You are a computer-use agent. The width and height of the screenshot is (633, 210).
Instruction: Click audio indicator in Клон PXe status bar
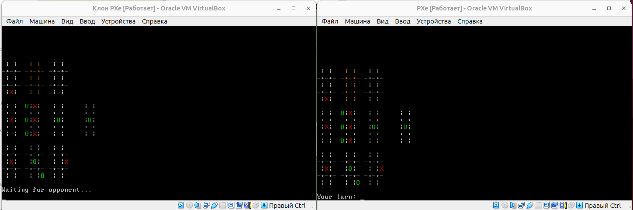[197, 205]
